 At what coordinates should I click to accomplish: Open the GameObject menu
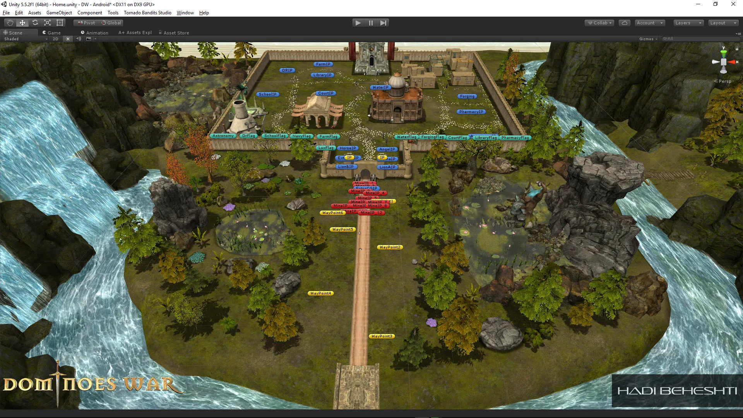[x=59, y=13]
